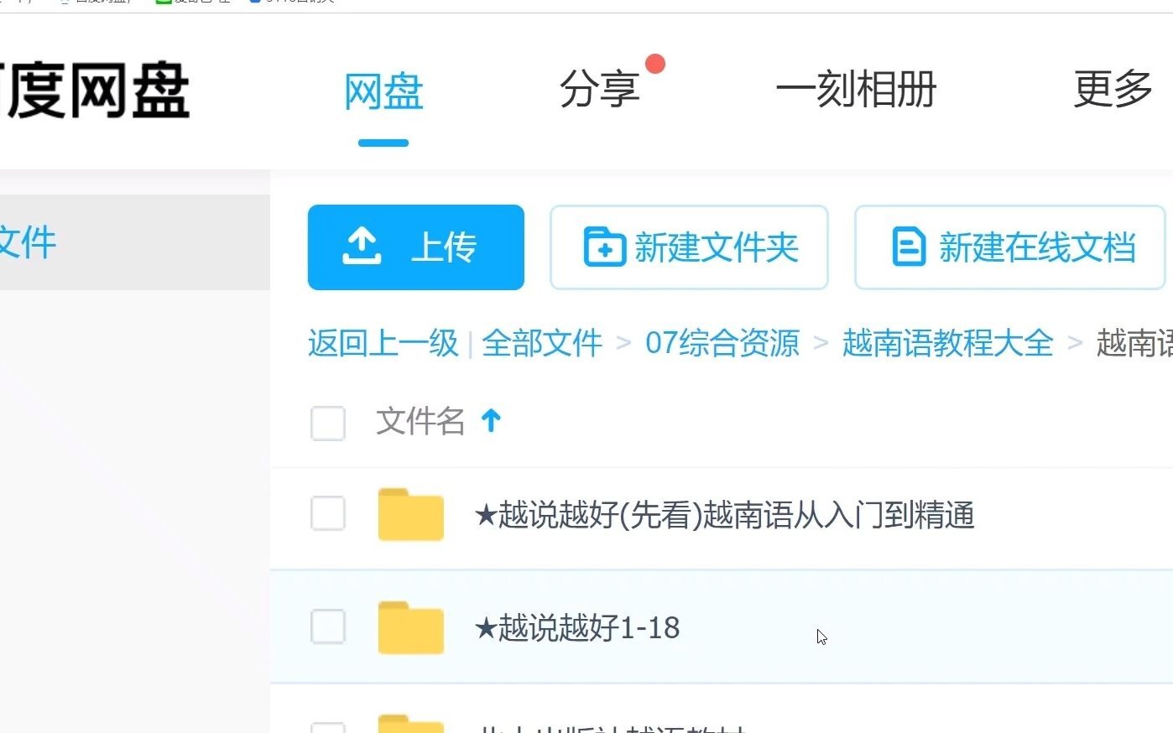Click folder icon of ★越说越好(先看)越南语从入门到精通

pos(410,514)
